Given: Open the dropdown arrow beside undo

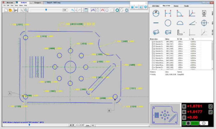Looking at the screenshot, I should point(76,10).
